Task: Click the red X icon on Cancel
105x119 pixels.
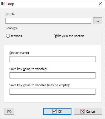Action: [x=82, y=111]
